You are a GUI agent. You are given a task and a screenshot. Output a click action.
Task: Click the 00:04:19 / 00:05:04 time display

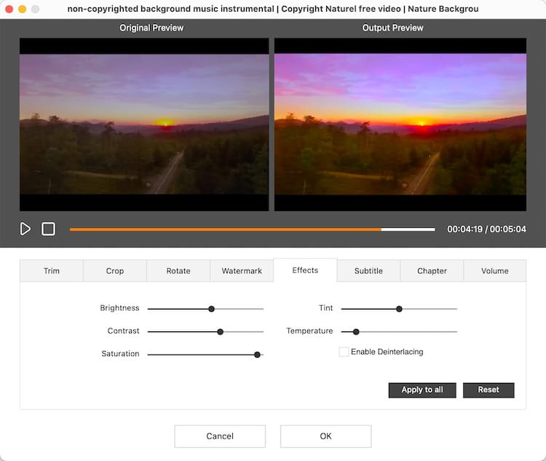click(486, 229)
